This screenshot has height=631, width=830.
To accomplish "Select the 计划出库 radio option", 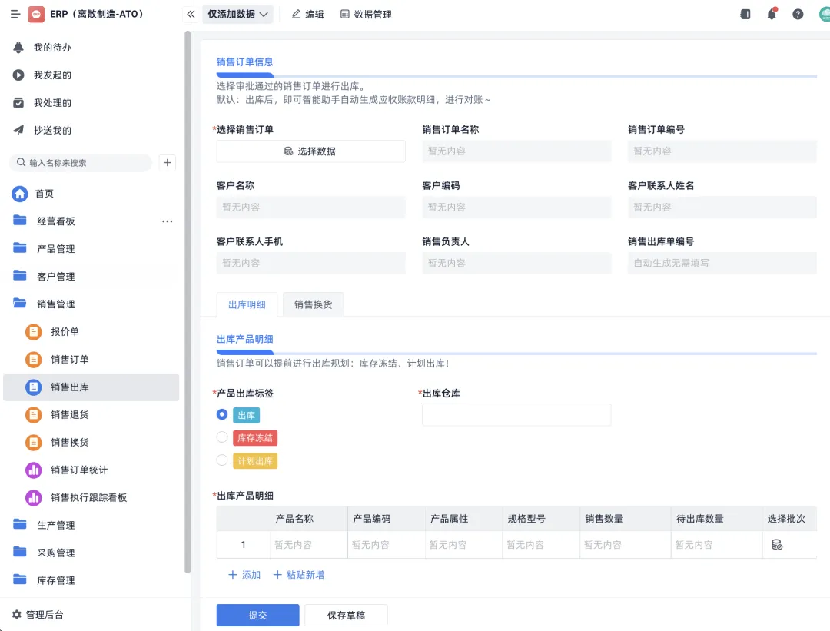I will [x=222, y=460].
